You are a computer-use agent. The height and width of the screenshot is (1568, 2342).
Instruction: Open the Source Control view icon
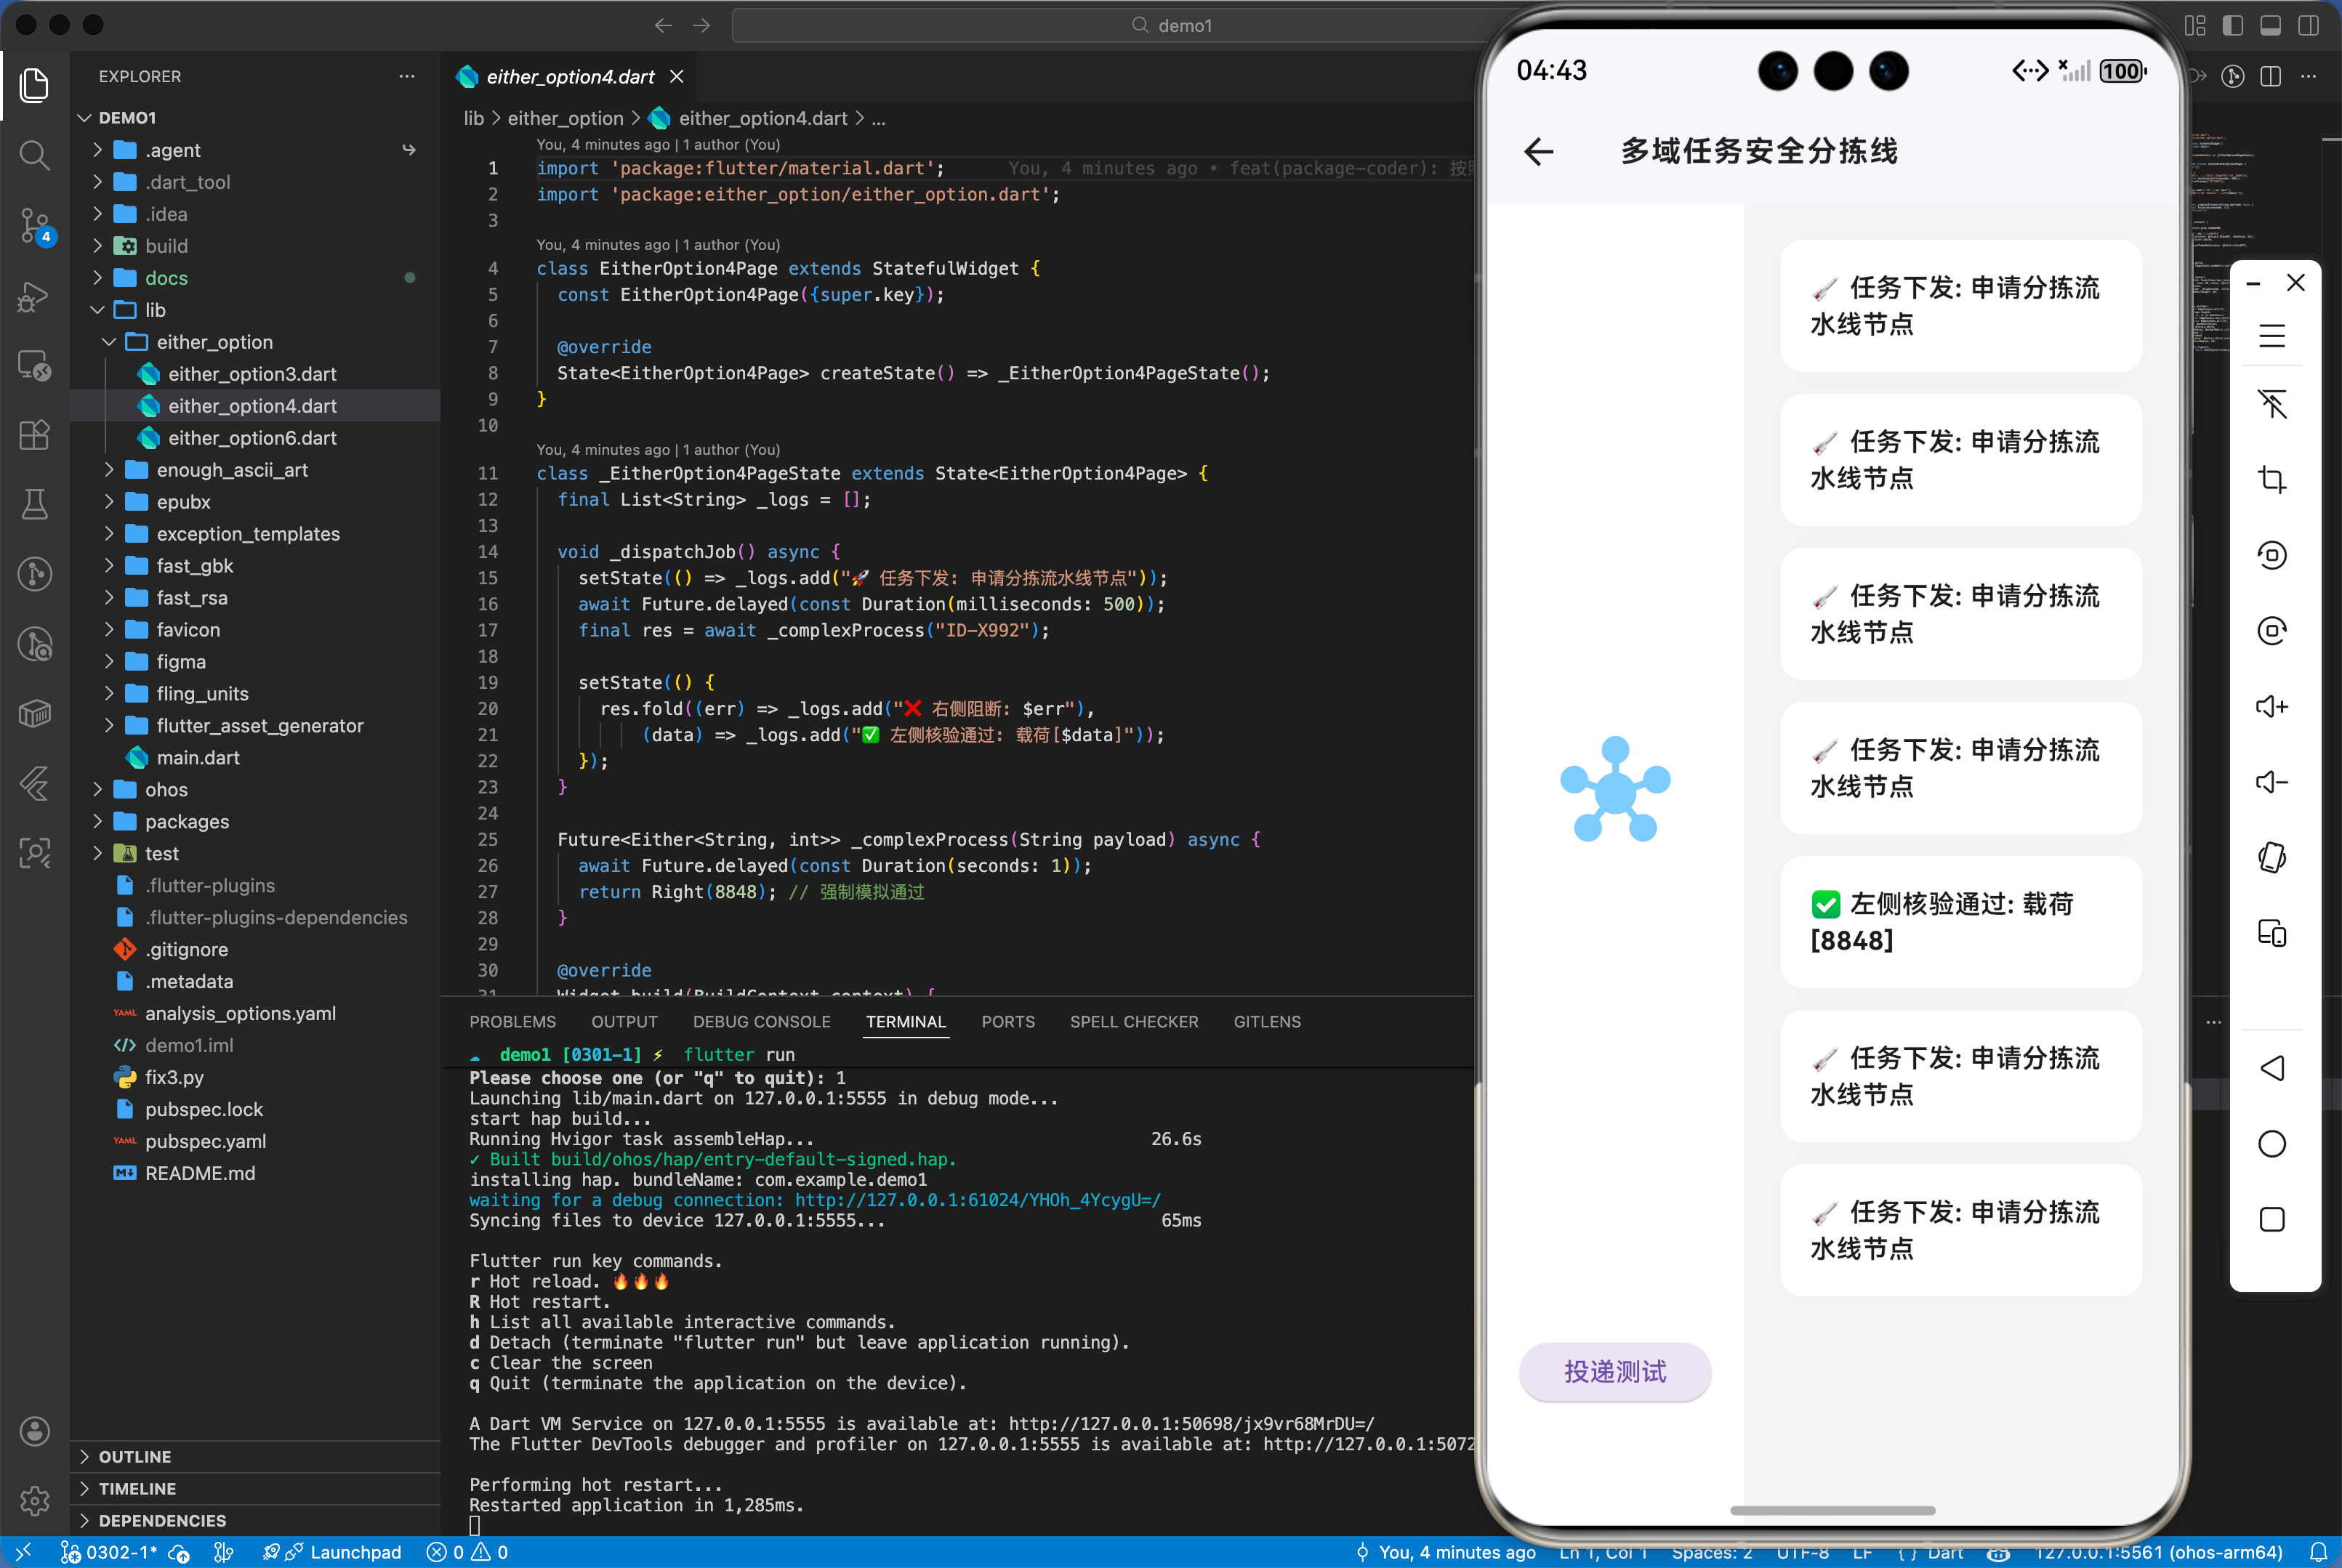pyautogui.click(x=34, y=225)
